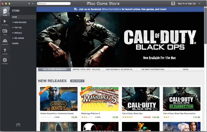
Task: Click the Store sidebar heading
Action: 16,11
